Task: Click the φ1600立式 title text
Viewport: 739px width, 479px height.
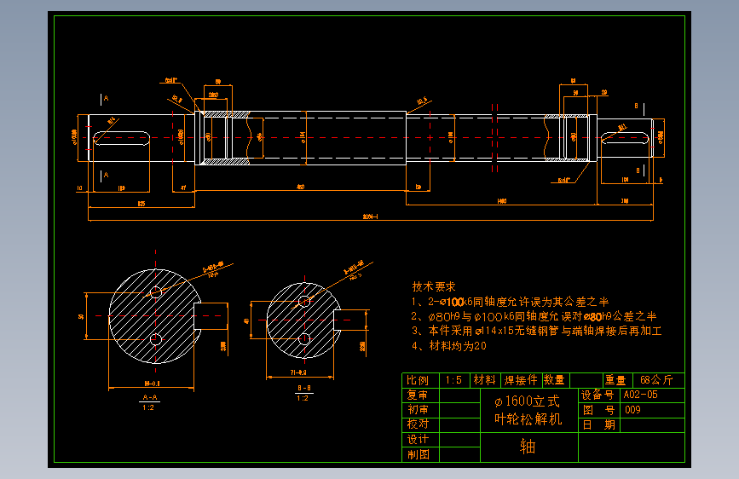Action: 527,401
